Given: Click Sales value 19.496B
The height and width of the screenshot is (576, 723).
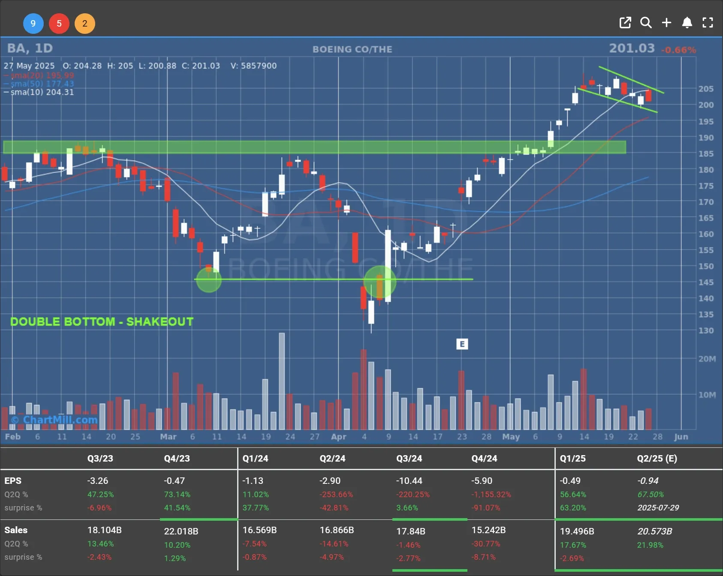Looking at the screenshot, I should [577, 531].
